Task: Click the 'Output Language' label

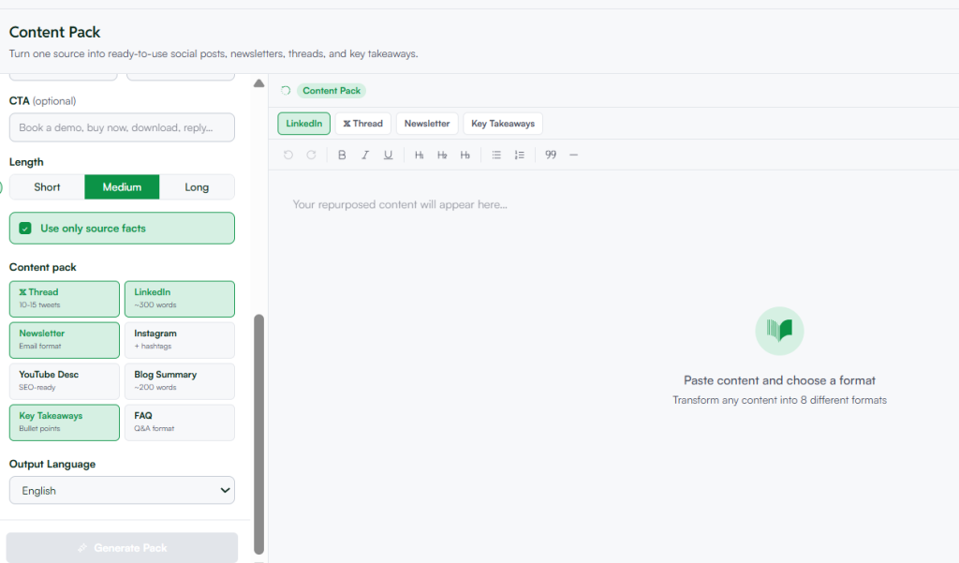Action: (x=52, y=464)
